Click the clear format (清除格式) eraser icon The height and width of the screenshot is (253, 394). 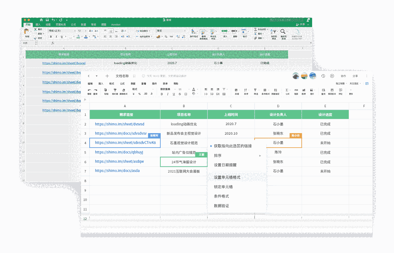click(x=123, y=90)
